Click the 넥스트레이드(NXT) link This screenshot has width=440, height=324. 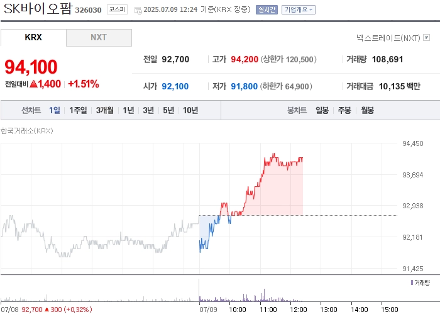point(388,38)
